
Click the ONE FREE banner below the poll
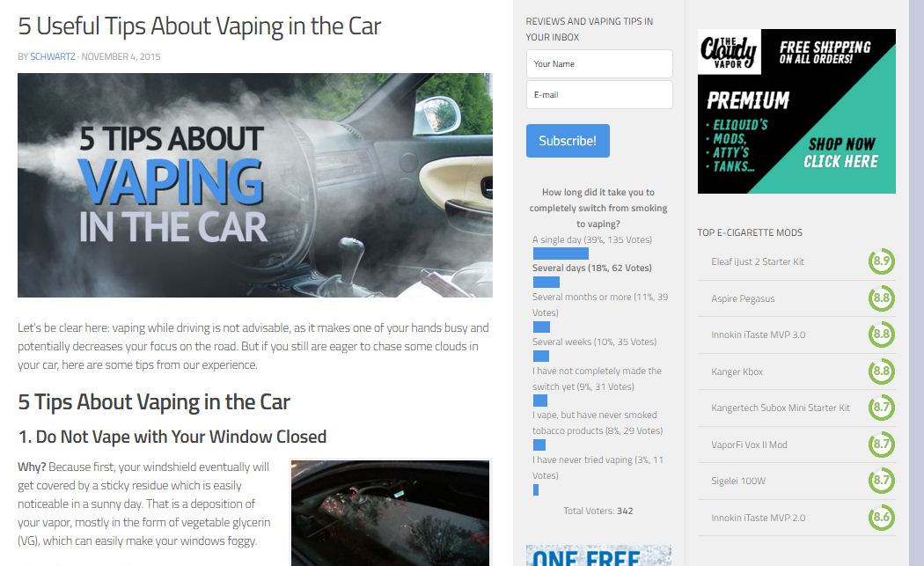tap(598, 555)
